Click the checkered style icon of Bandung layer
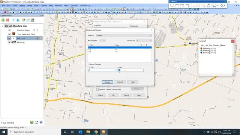This screenshot has height=135, width=240. 14,42
